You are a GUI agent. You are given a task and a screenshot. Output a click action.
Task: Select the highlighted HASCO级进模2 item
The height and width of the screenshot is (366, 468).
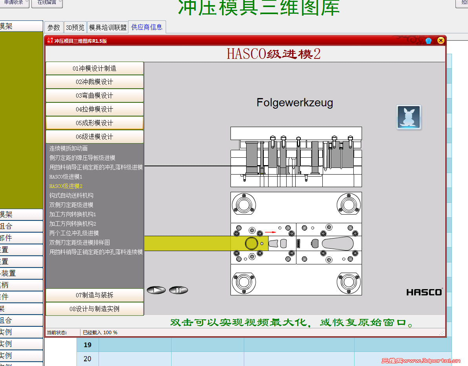tap(66, 186)
